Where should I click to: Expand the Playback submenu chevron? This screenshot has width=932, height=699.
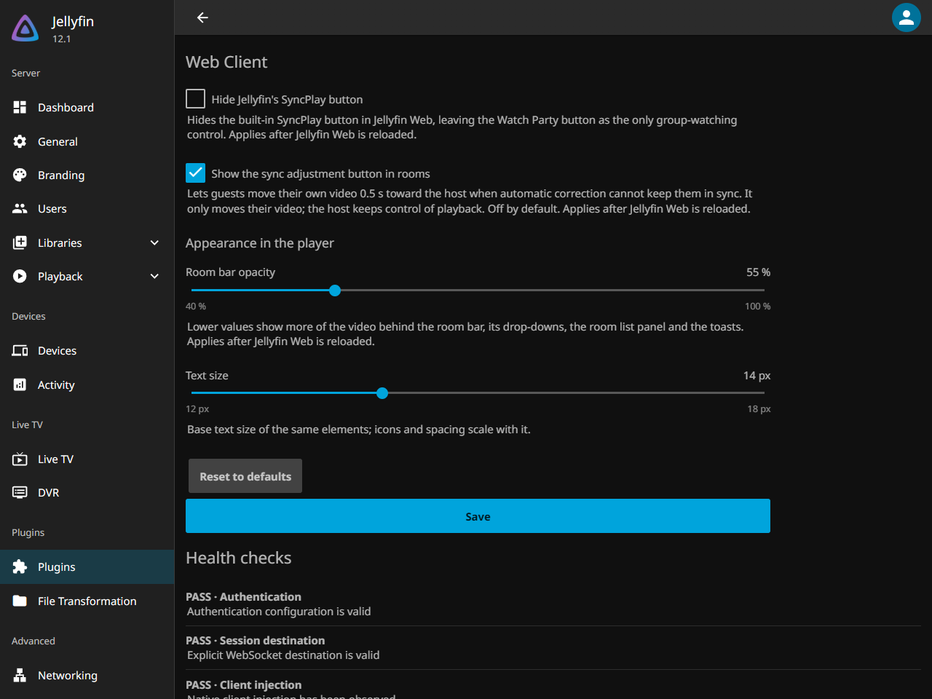coord(154,276)
